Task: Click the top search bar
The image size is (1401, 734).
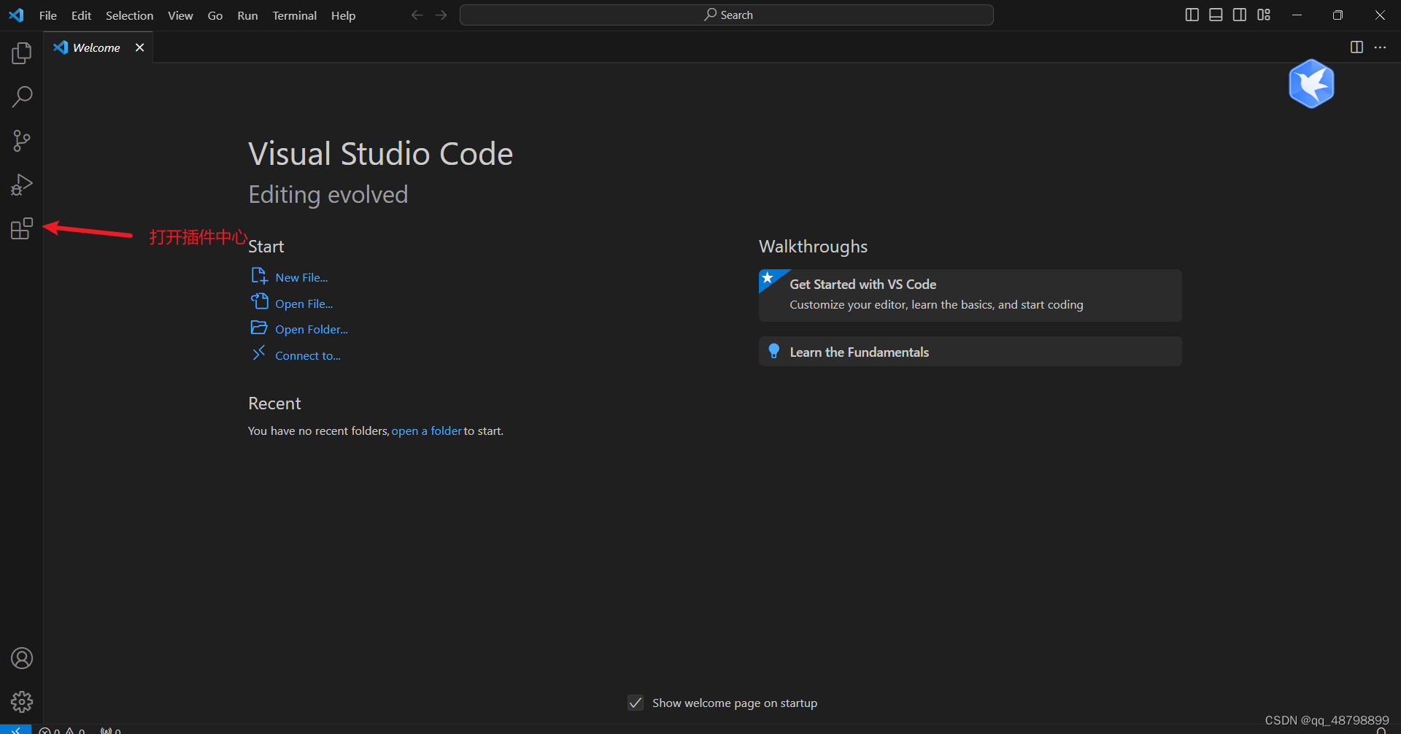Action: [726, 14]
